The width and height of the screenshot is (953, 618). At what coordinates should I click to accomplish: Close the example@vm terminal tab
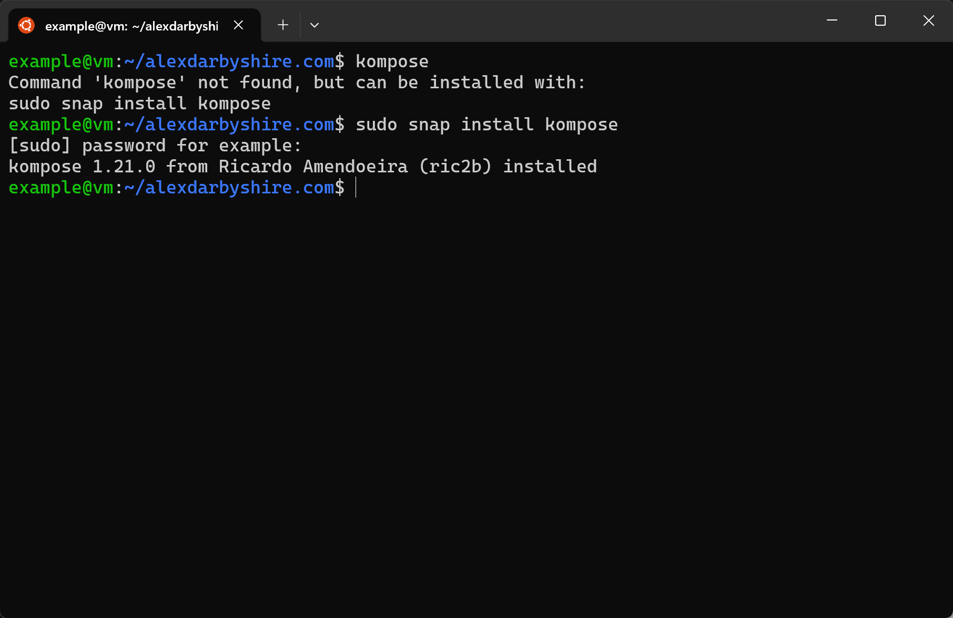click(238, 25)
